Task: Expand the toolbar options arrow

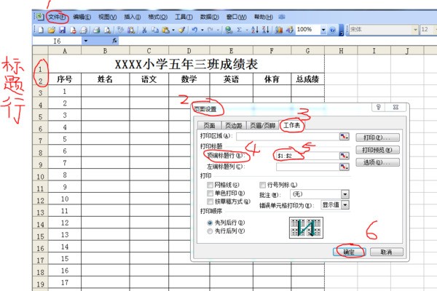Action: point(341,31)
